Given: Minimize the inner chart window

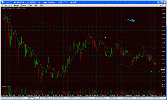Looking at the screenshot, I should point(161,5).
